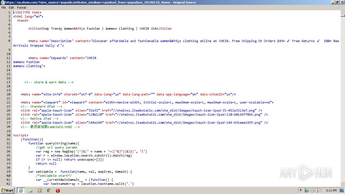Image resolution: width=345 pixels, height=194 pixels.
Task: Click the red stop-sign taskbar icon
Action: pyautogui.click(x=58, y=190)
